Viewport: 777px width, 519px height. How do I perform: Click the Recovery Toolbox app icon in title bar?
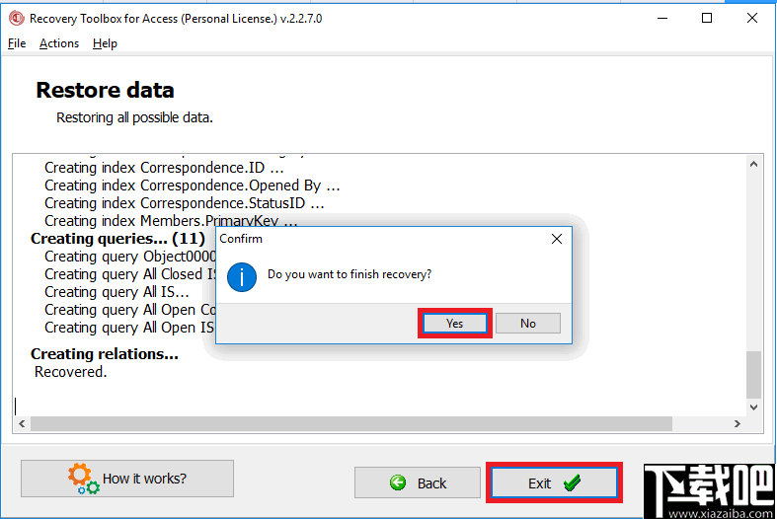point(17,19)
